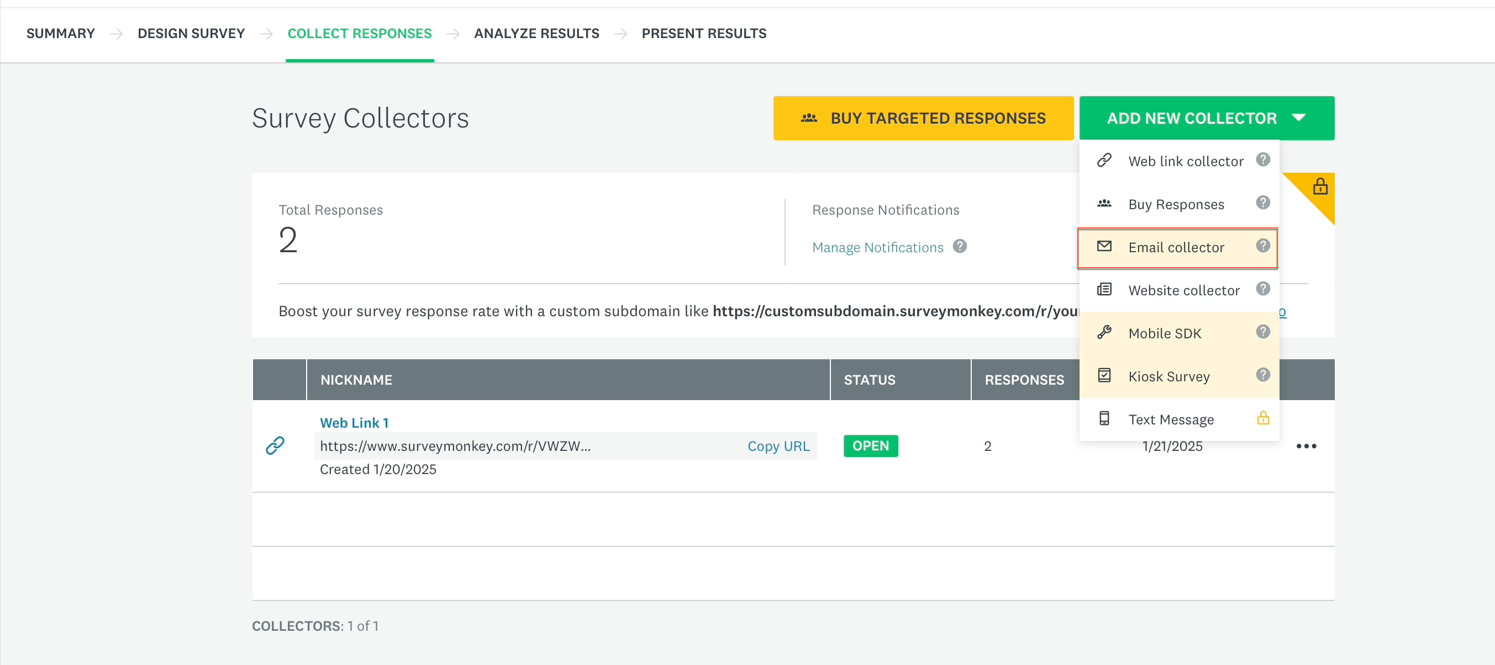Click Buy Targeted Responses button
Image resolution: width=1495 pixels, height=665 pixels.
[923, 118]
